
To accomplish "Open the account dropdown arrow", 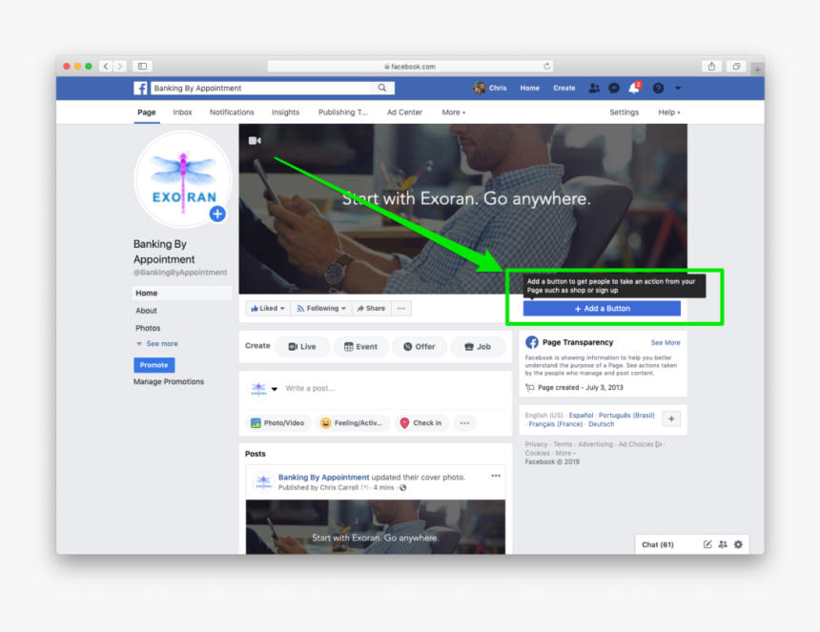I will coord(677,87).
